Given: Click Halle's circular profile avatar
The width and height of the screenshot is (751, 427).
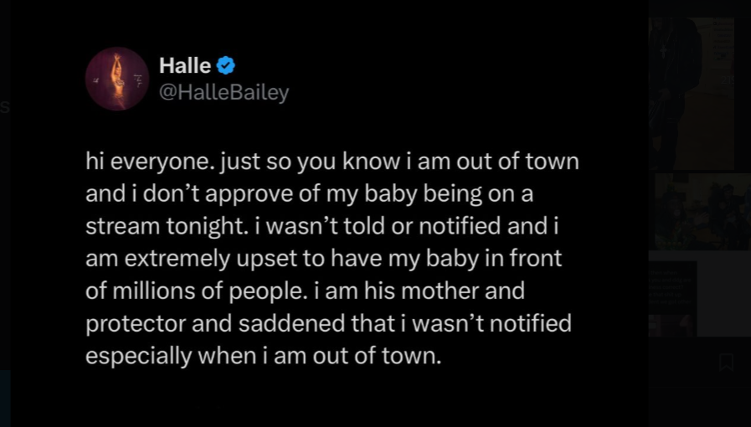Looking at the screenshot, I should [116, 79].
